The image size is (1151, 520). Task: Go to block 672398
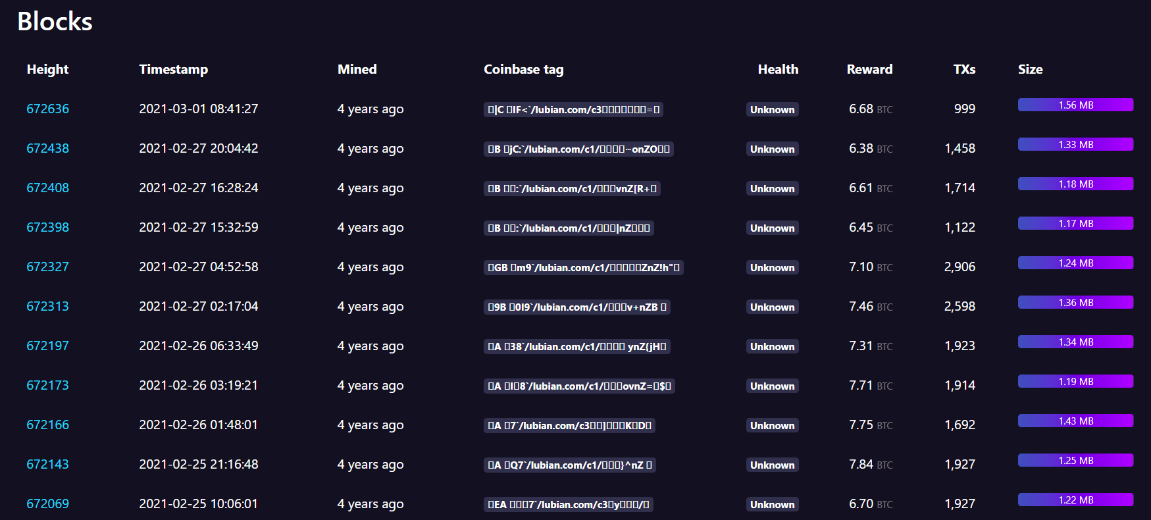[x=47, y=227]
